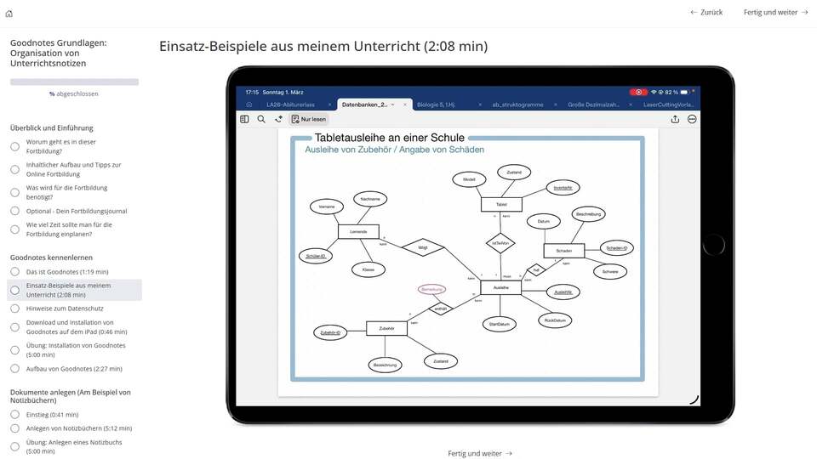
Task: Open lesson 'Übung: Installation von Goodnotes'
Action: pyautogui.click(x=76, y=349)
